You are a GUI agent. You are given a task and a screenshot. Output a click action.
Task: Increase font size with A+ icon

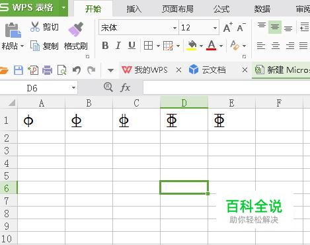click(228, 27)
